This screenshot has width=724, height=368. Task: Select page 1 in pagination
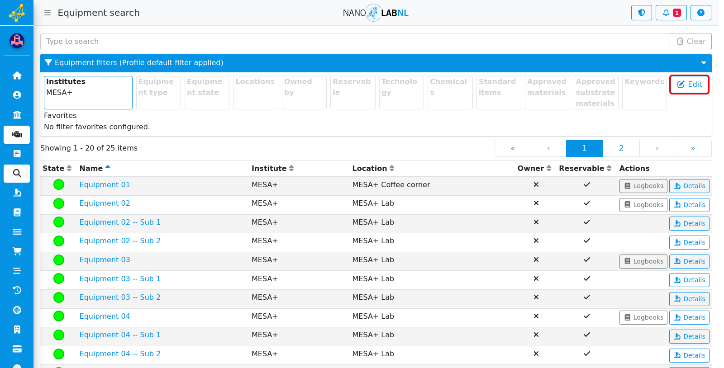(585, 148)
